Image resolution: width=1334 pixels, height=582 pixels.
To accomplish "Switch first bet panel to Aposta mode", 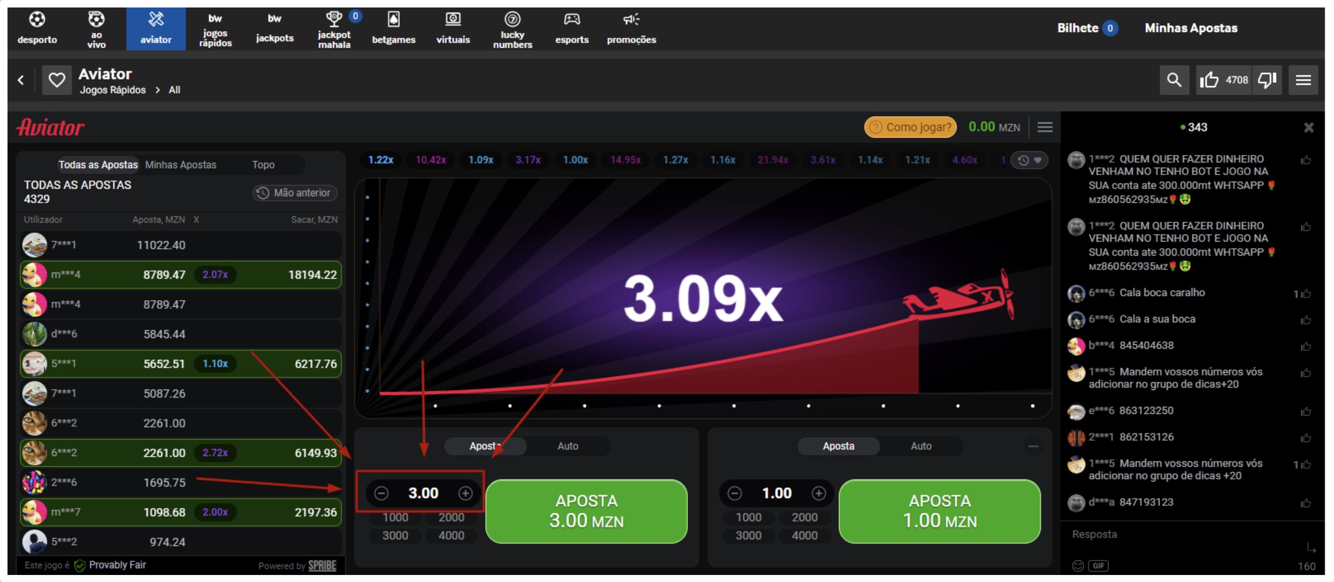I will [485, 446].
